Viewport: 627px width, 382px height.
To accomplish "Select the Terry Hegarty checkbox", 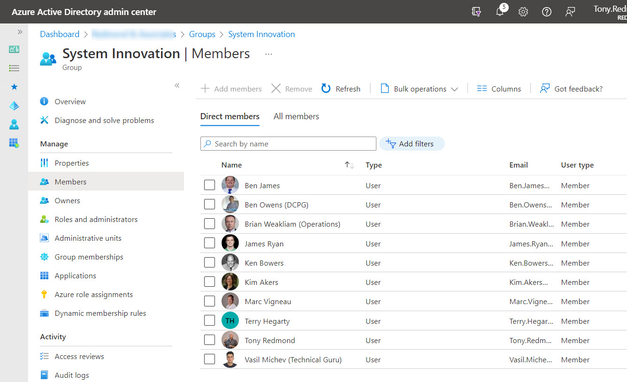I will pyautogui.click(x=209, y=321).
